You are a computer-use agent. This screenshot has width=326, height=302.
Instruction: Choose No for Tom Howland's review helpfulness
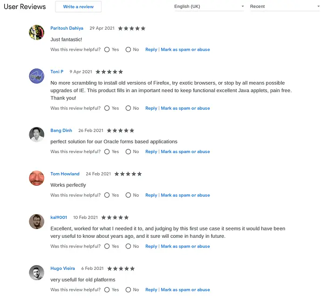click(128, 195)
